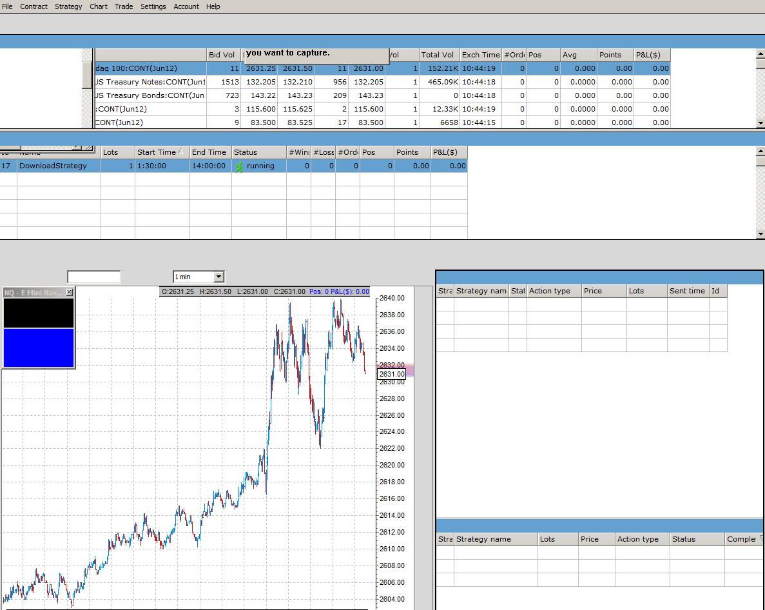
Task: Click the #Win column header
Action: [x=298, y=152]
